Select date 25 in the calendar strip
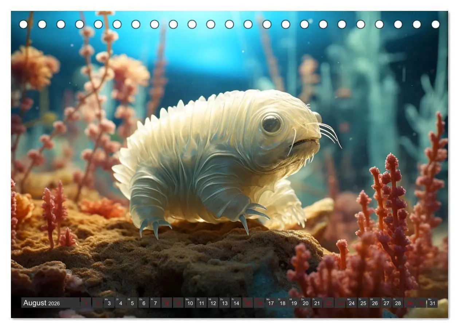The width and height of the screenshot is (459, 329). coord(363,303)
